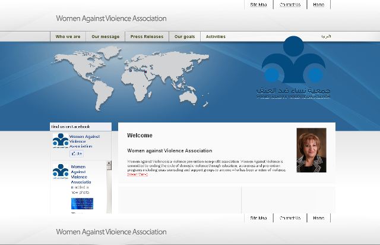Viewport: 380px width, 245px height.
Task: Open the Our goals menu item
Action: (185, 37)
